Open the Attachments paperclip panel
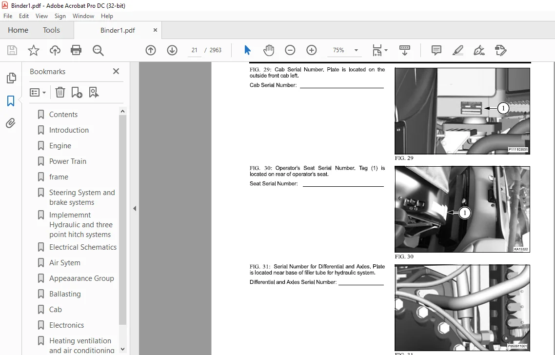This screenshot has width=555, height=355. point(11,123)
